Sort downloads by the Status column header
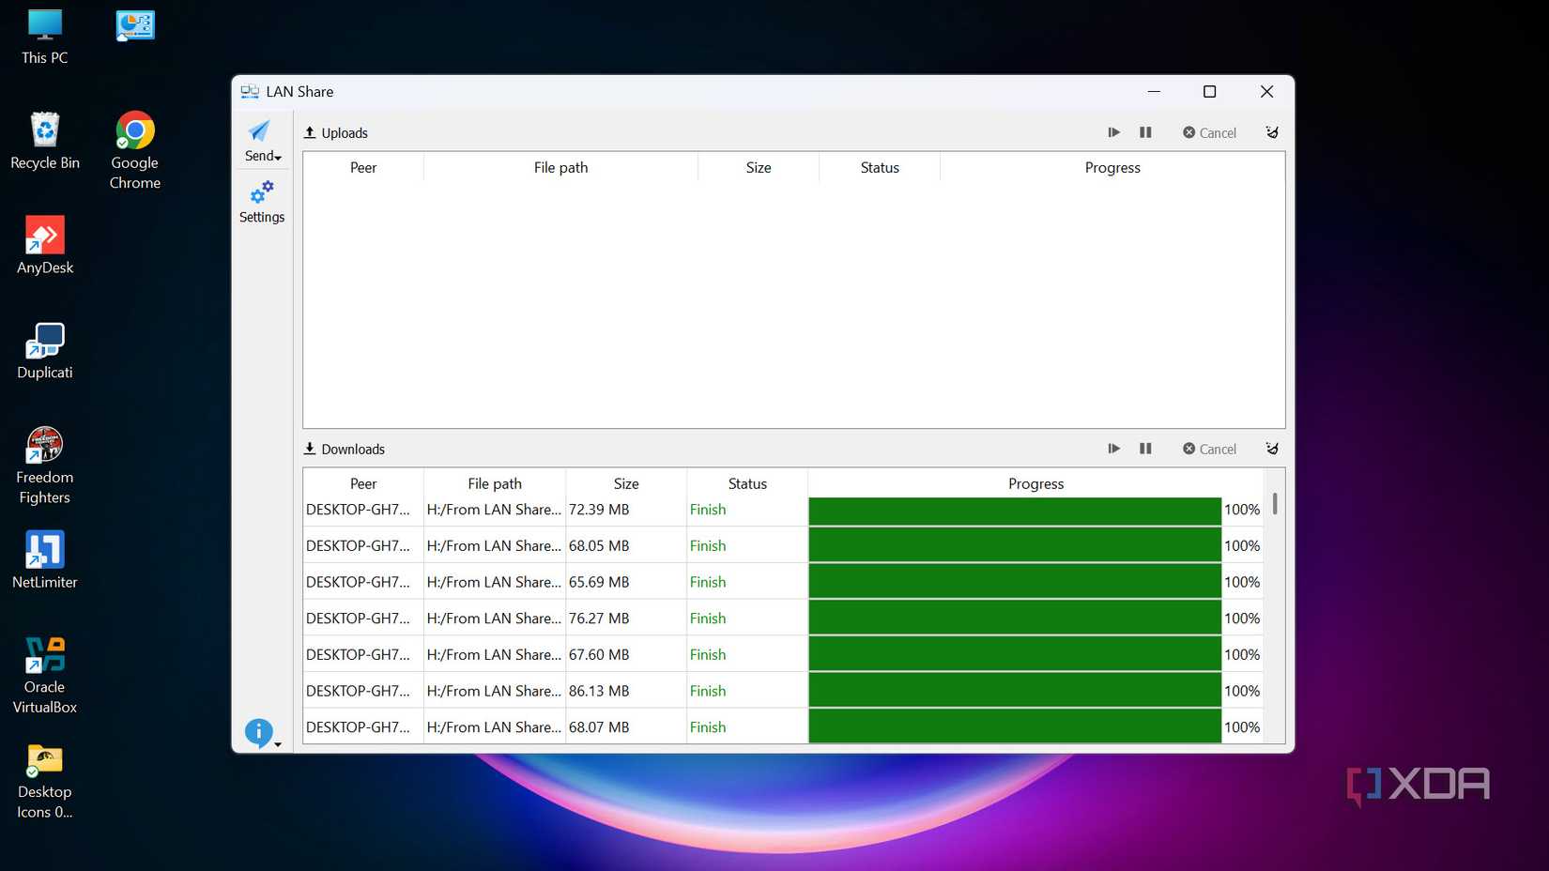The height and width of the screenshot is (871, 1549). click(x=747, y=483)
